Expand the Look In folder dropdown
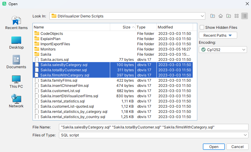Image resolution: width=251 pixels, height=152 pixels. (202, 16)
